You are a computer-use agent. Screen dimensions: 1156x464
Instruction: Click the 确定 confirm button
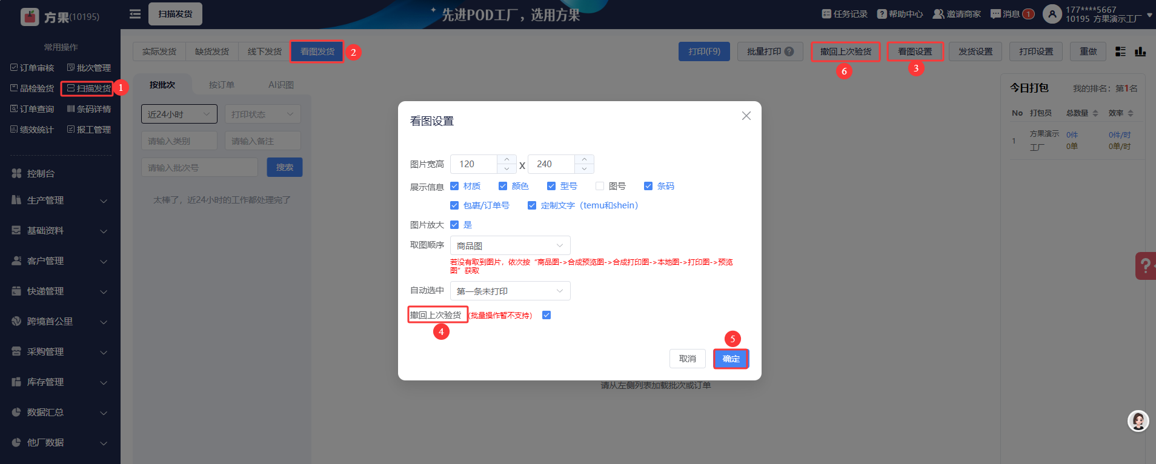731,359
